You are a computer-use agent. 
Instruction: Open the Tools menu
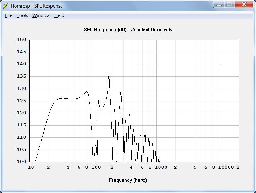pyautogui.click(x=22, y=15)
